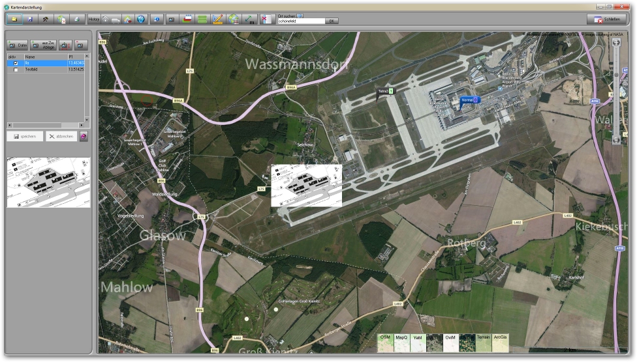Check aktiv checkbox for Testbild row
This screenshot has height=362, width=637.
(16, 70)
